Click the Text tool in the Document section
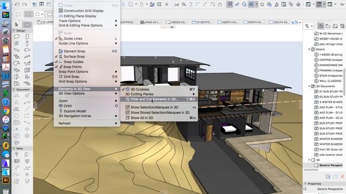 point(17,102)
